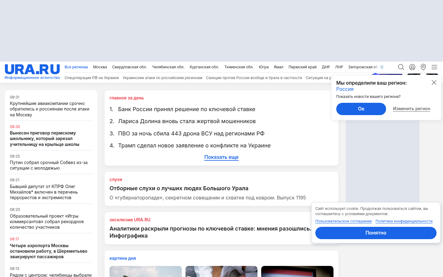443x277 pixels.
Task: Open the 08:25 news about Путин Совбез
Action: (49, 165)
